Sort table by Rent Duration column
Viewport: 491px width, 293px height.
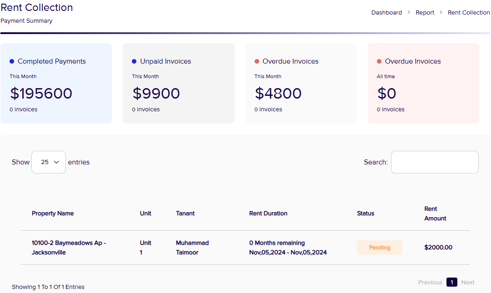[x=268, y=214]
